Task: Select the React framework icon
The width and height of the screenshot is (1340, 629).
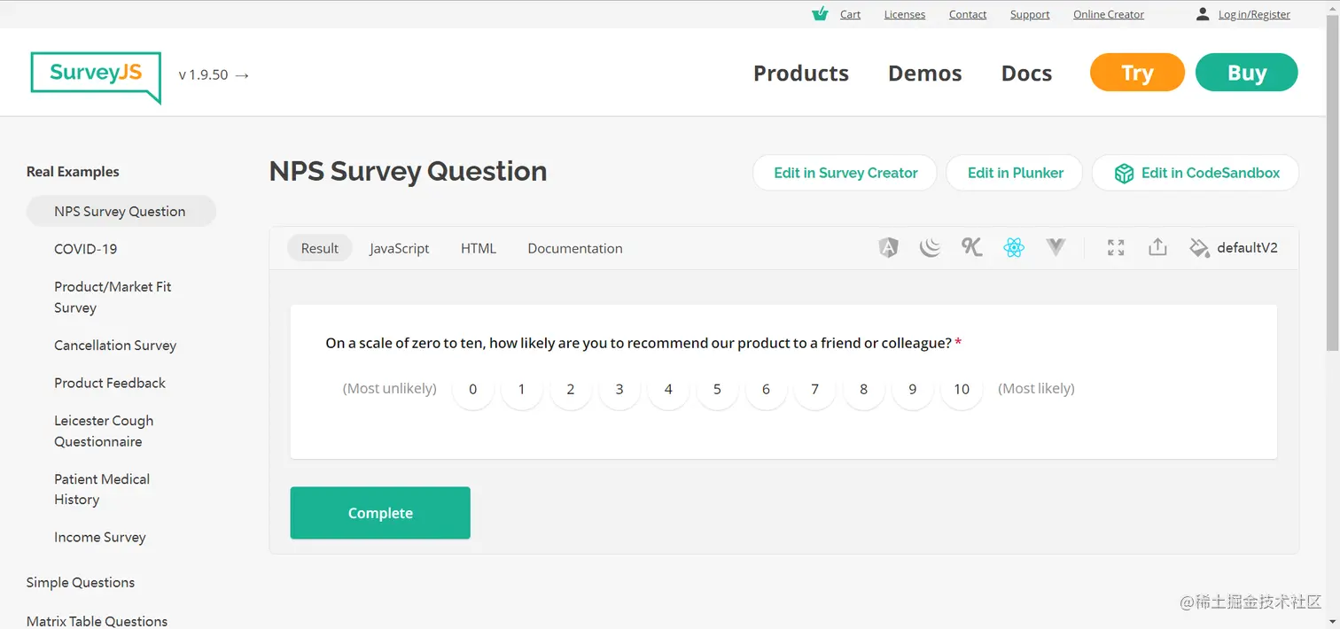Action: (1014, 248)
